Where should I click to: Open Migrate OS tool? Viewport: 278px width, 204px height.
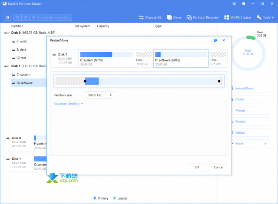(x=150, y=17)
